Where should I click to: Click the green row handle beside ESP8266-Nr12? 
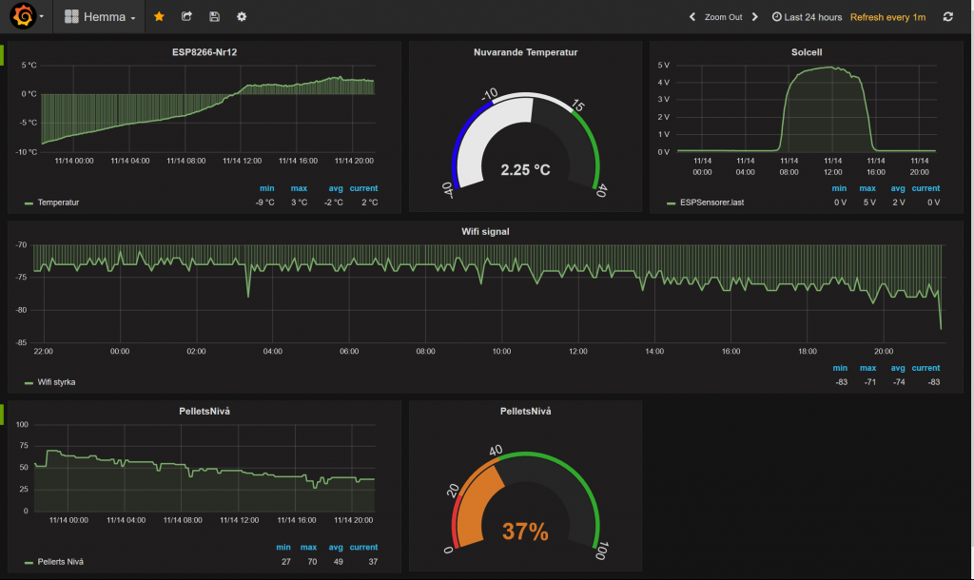pyautogui.click(x=2, y=54)
